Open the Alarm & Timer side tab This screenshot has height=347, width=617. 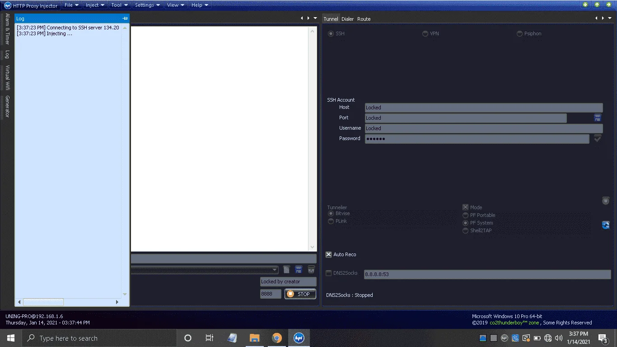[x=7, y=29]
